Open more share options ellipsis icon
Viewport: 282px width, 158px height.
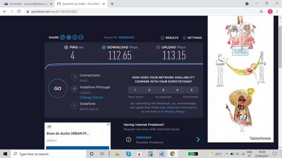pyautogui.click(x=81, y=37)
